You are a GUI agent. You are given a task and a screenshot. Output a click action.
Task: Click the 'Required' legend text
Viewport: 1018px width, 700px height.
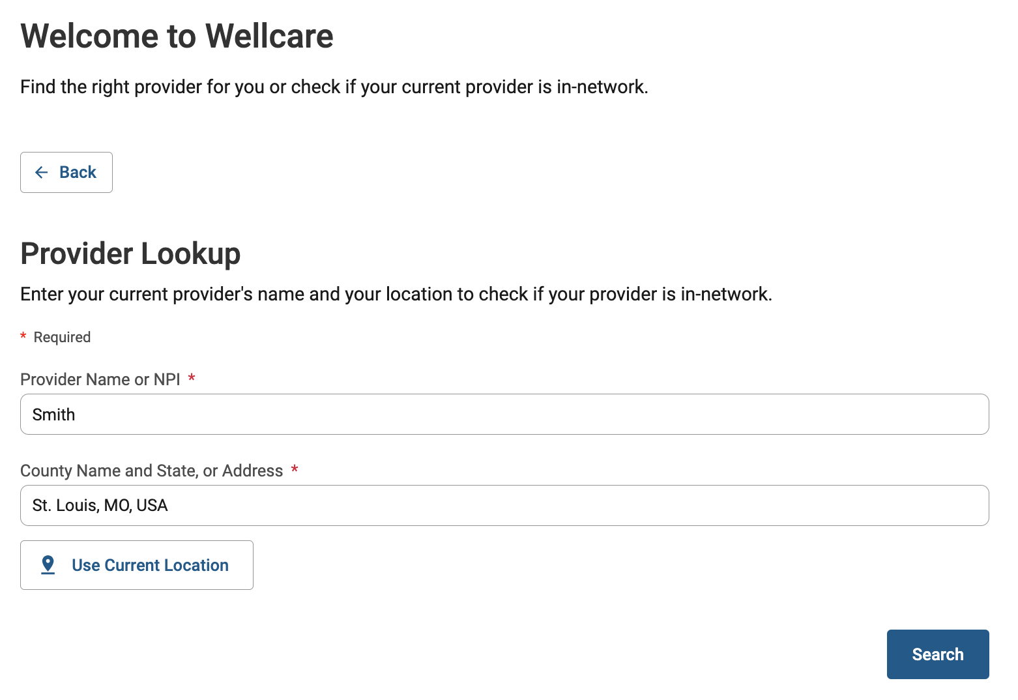(x=62, y=337)
